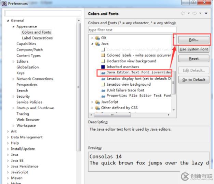
Task: Click the Colored labels write access swatch
Action: point(103,55)
